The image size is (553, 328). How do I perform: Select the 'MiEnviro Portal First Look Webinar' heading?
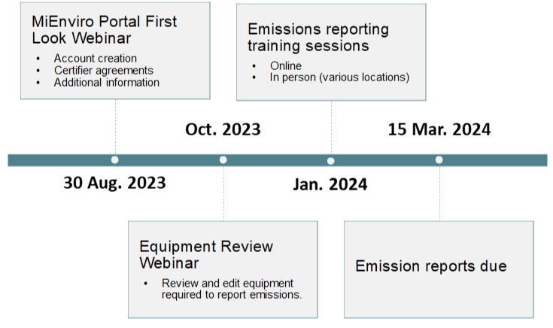click(x=104, y=29)
